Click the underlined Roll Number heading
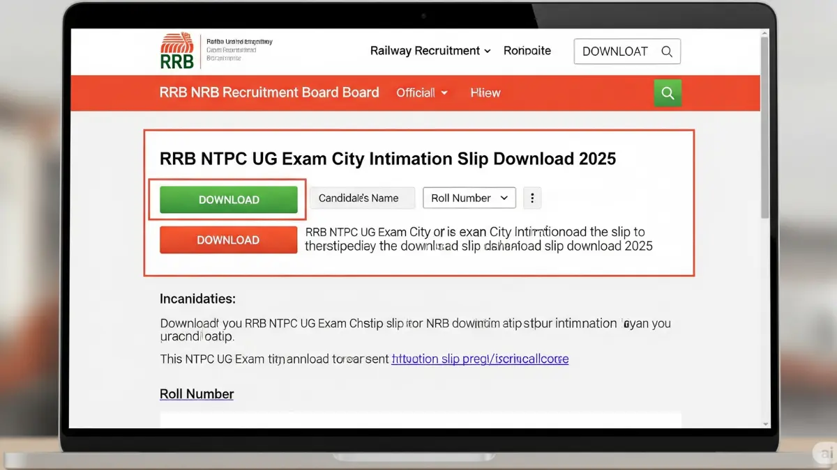The image size is (837, 470). (x=197, y=394)
